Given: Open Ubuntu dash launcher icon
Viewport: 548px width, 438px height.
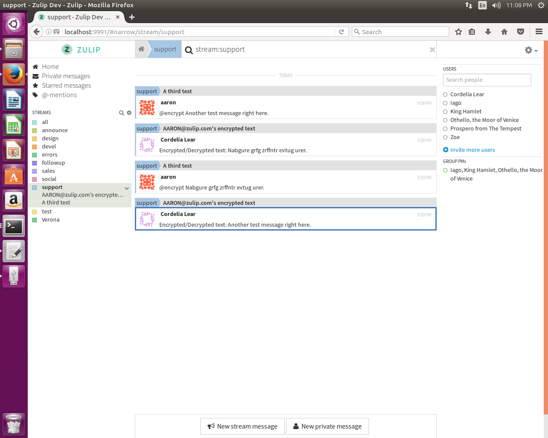Looking at the screenshot, I should [14, 24].
